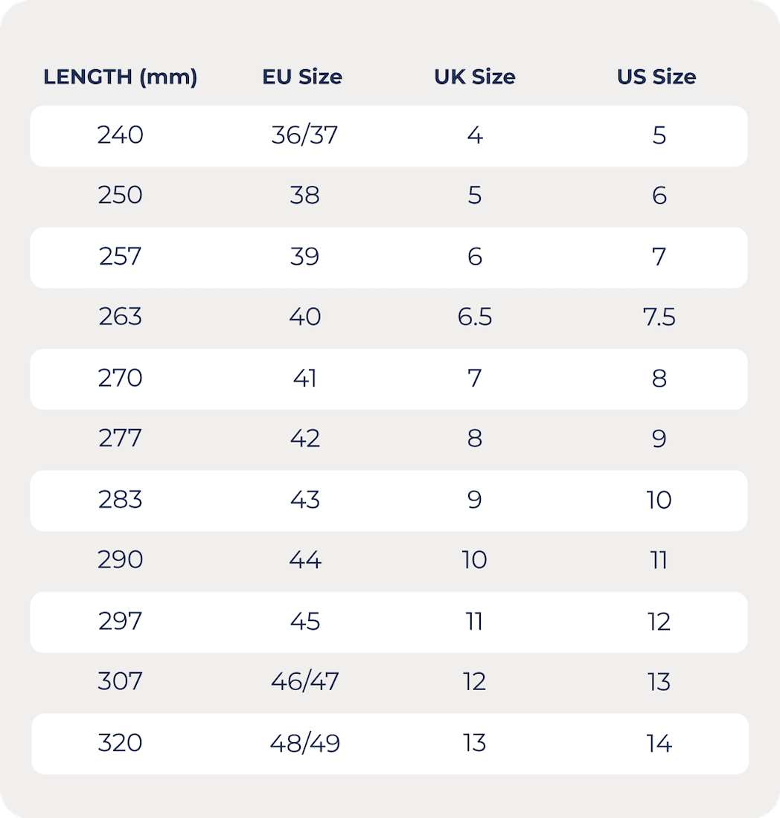Click the LENGTH (mm) column header
The width and height of the screenshot is (780, 818).
120,77
